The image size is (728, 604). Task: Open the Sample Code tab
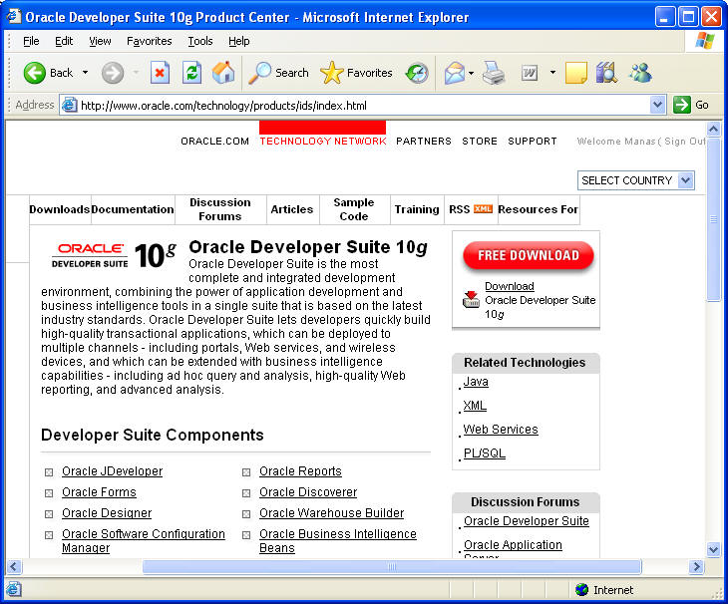[x=354, y=209]
